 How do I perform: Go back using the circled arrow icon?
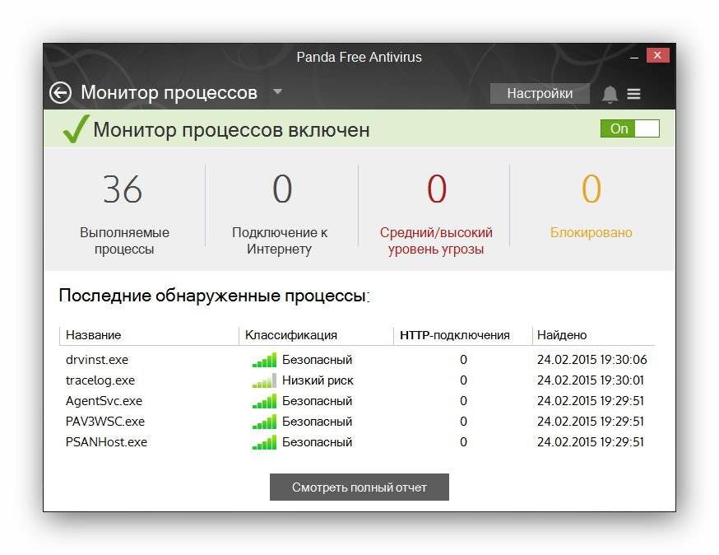(61, 93)
